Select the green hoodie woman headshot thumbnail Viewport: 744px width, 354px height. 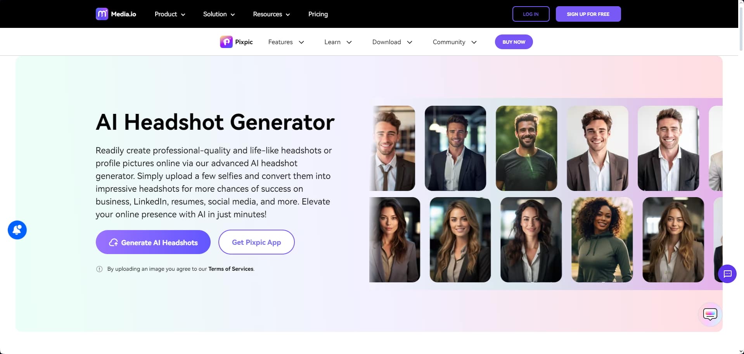[602, 240]
